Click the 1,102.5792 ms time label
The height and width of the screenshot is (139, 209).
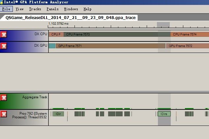(x=58, y=24)
